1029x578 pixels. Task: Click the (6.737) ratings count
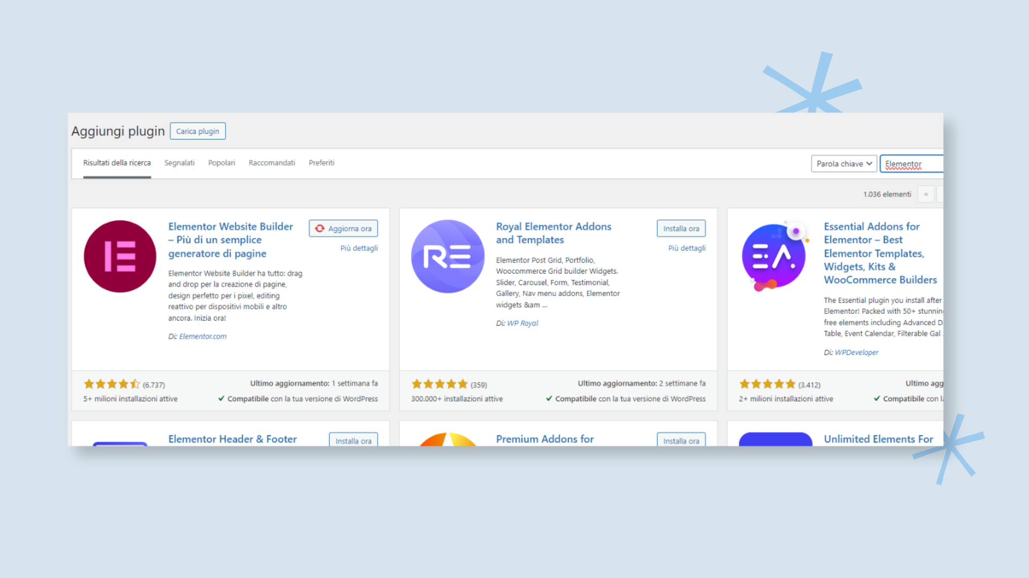[x=154, y=385]
